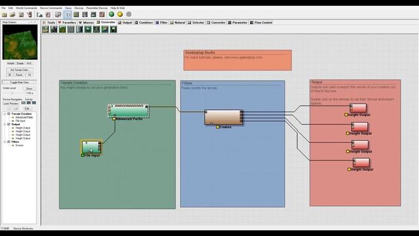Click the Fit preview button
Image resolution: width=419 pixels, height=236 pixels.
pyautogui.click(x=29, y=75)
